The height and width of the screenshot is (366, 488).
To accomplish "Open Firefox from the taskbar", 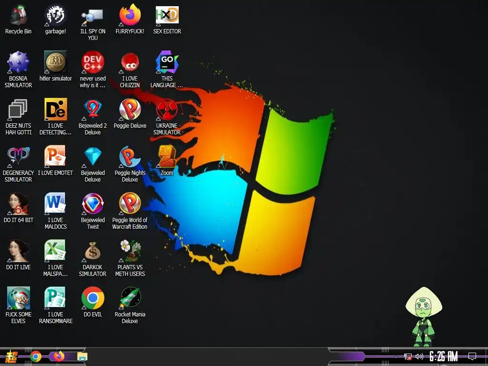I will pyautogui.click(x=59, y=356).
